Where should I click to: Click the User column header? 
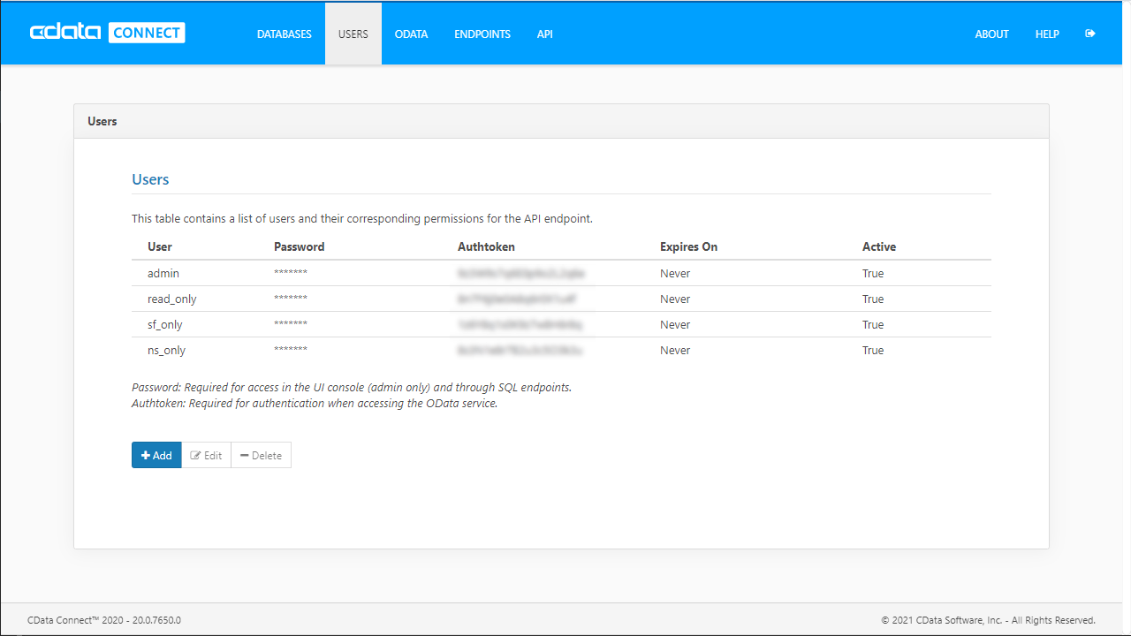point(160,247)
